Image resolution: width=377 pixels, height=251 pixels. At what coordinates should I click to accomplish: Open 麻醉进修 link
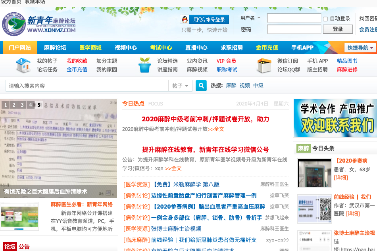(347, 70)
